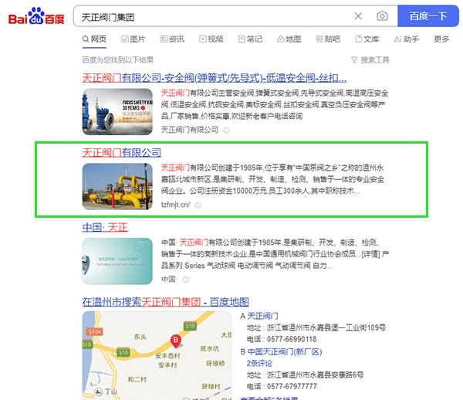The width and height of the screenshot is (463, 400).
Task: Click the phone number 0577-66990118
Action: coord(292,339)
